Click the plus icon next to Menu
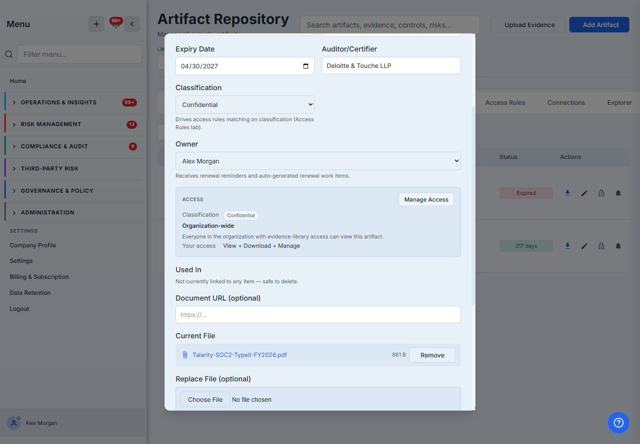 96,24
